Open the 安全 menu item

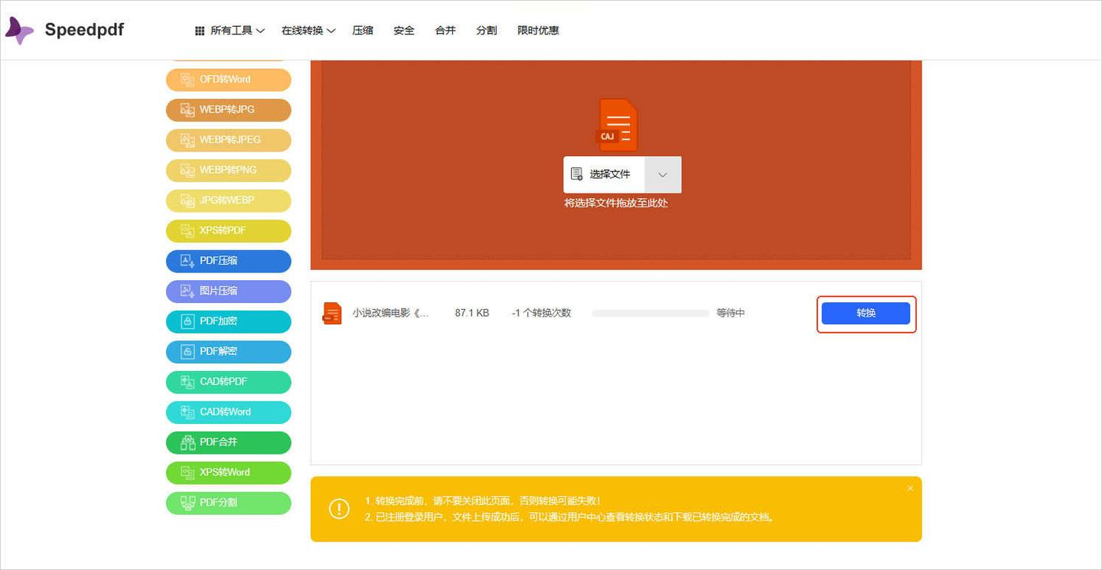click(404, 31)
